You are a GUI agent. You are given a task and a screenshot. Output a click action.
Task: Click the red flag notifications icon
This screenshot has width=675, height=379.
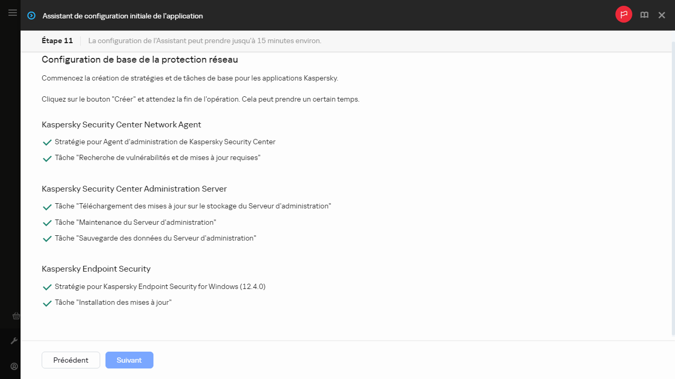click(624, 15)
